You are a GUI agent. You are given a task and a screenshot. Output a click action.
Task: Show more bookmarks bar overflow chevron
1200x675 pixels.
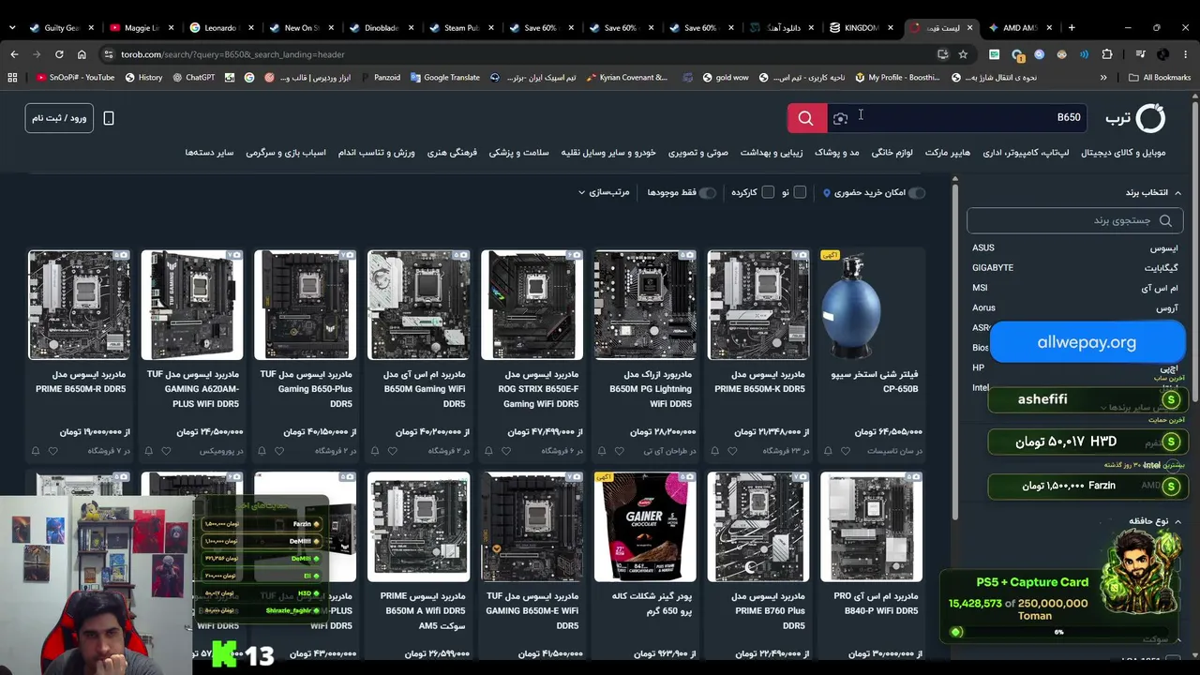click(x=1103, y=78)
